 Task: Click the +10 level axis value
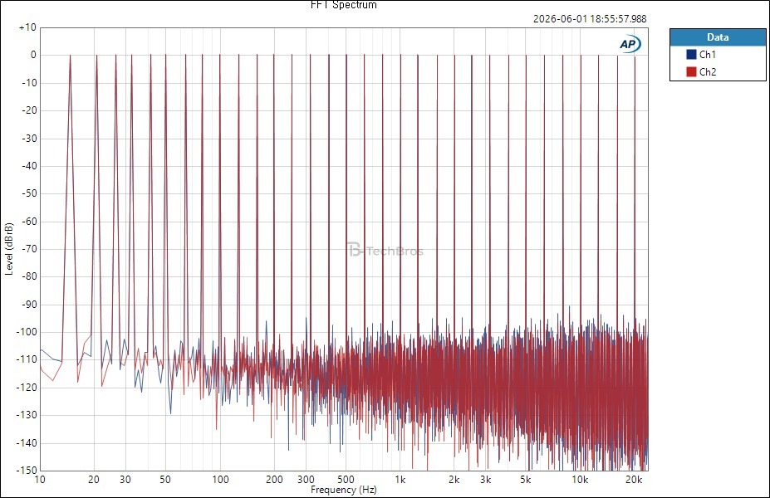click(27, 27)
